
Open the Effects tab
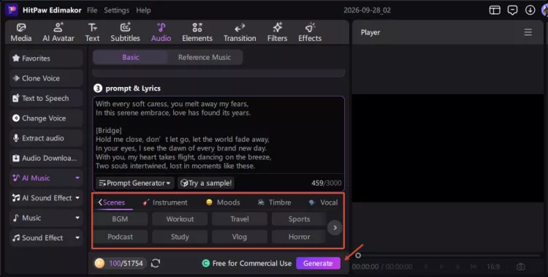click(310, 33)
